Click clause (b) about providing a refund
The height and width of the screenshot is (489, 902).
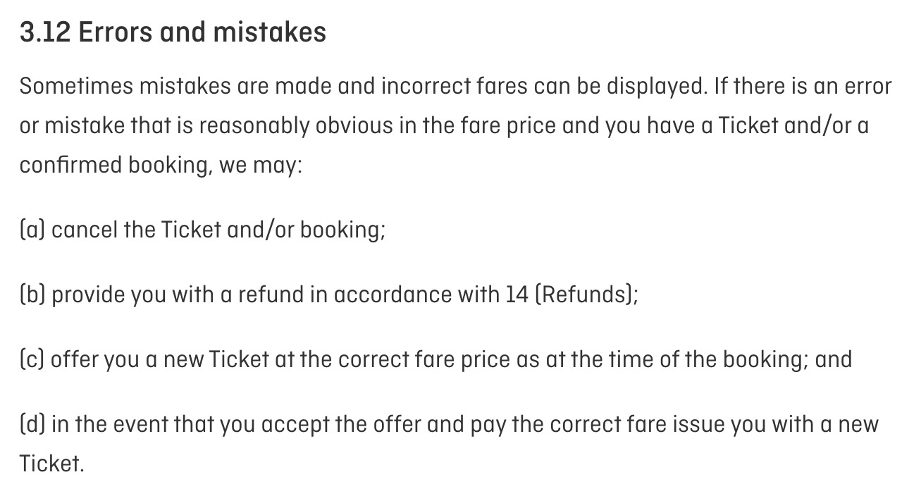[329, 295]
